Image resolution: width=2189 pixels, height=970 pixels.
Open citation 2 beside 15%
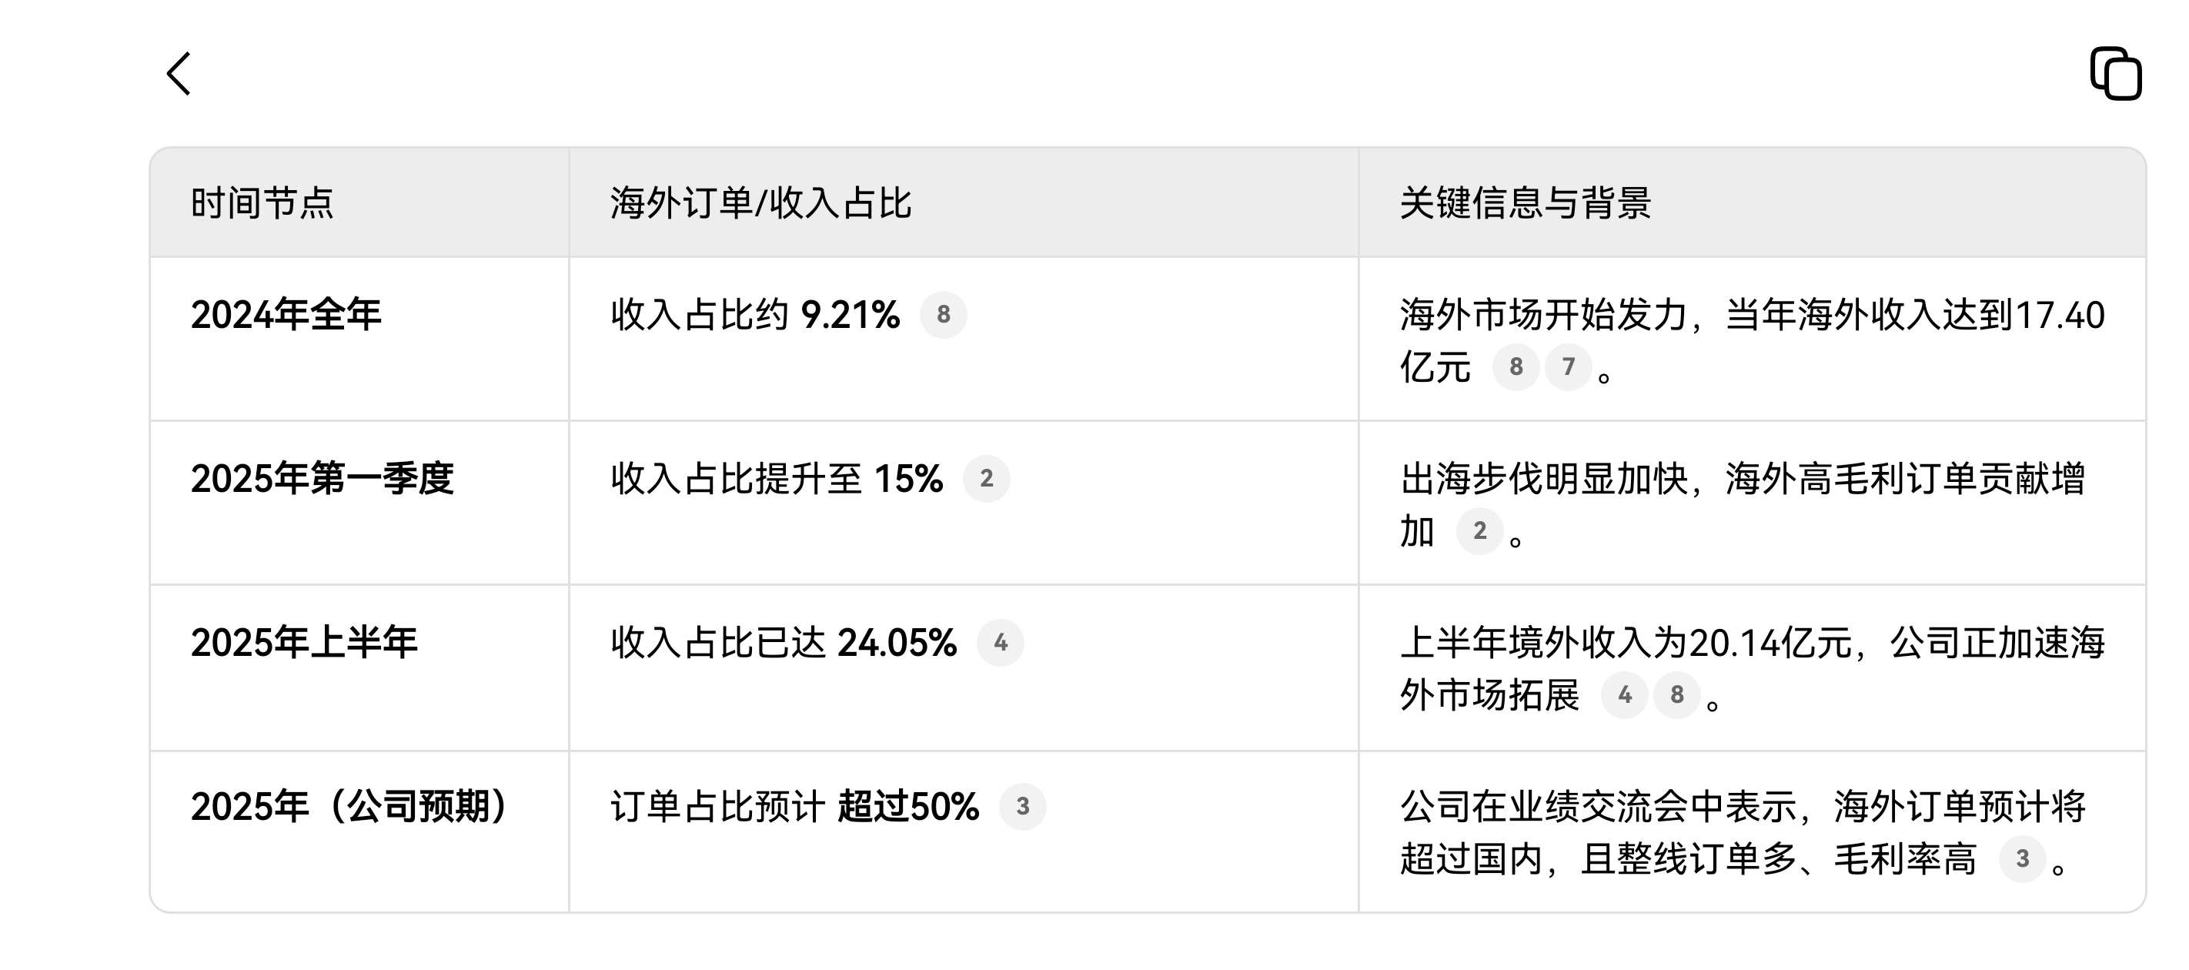986,479
